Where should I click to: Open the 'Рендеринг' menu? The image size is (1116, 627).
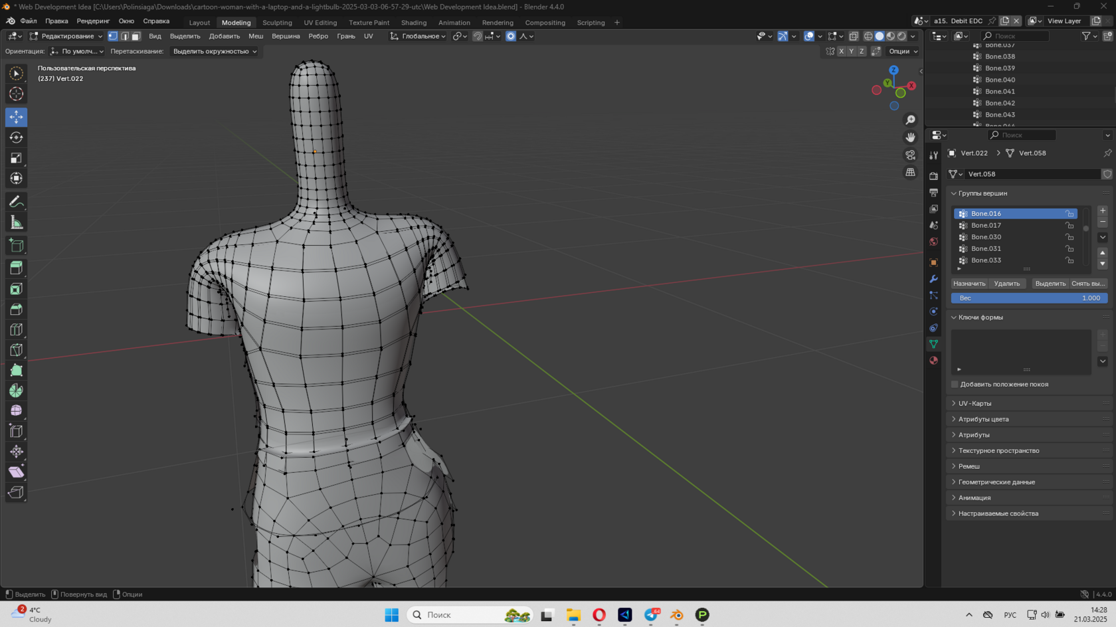[x=93, y=21]
